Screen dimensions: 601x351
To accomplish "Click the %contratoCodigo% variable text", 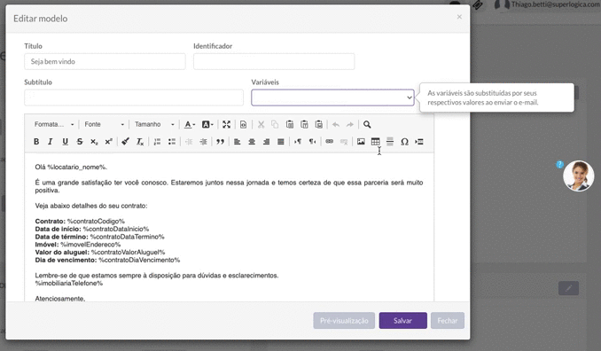I will pyautogui.click(x=96, y=221).
